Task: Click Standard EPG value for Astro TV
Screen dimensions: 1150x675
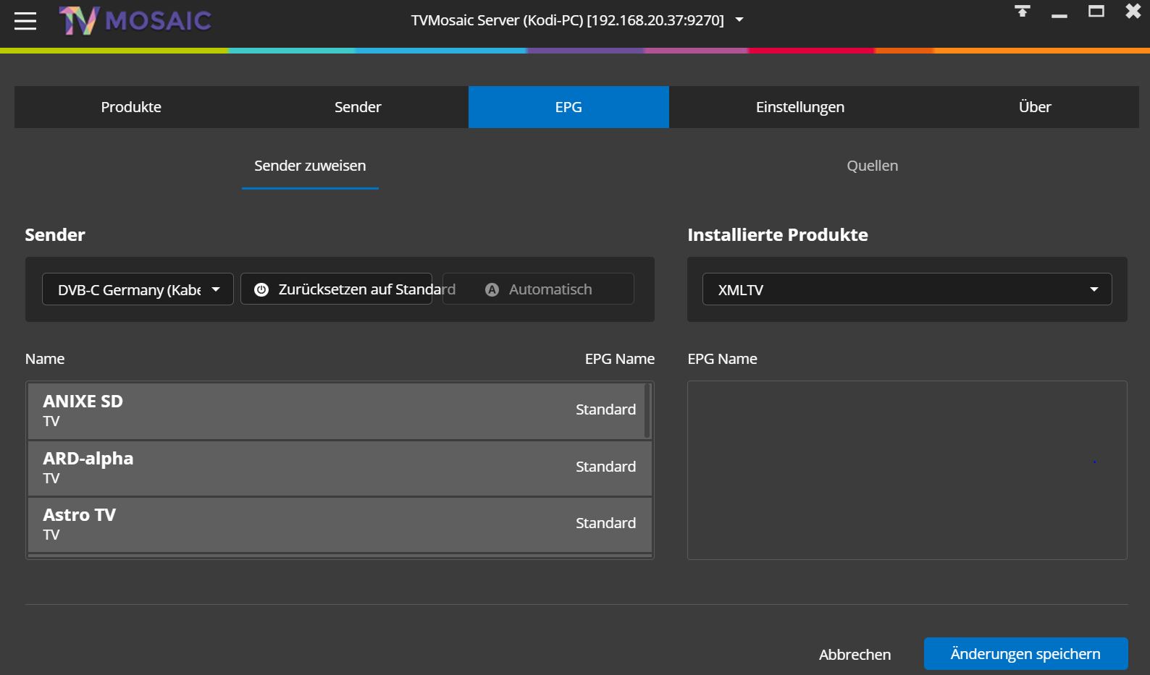Action: 605,523
